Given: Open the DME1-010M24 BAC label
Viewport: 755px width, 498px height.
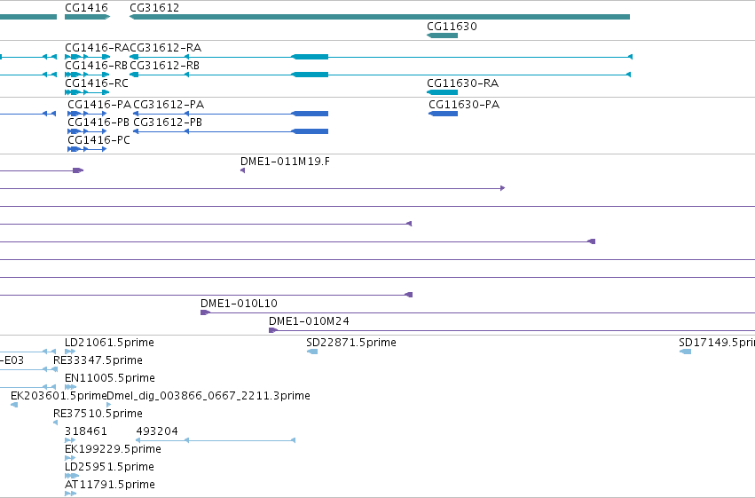Looking at the screenshot, I should tap(309, 321).
